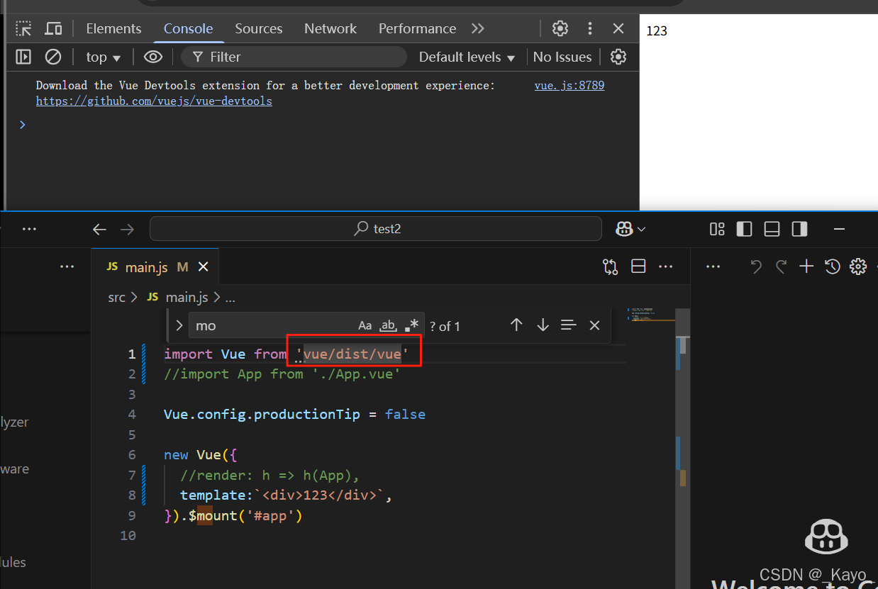Open the Default levels dropdown
The width and height of the screenshot is (878, 589).
pos(467,57)
